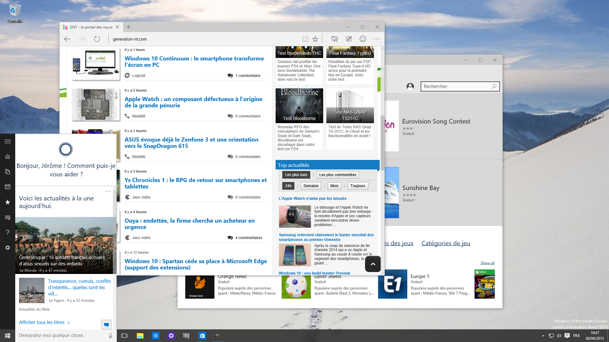Open Europe 1 app tile in Store
609x342 pixels.
click(x=393, y=284)
